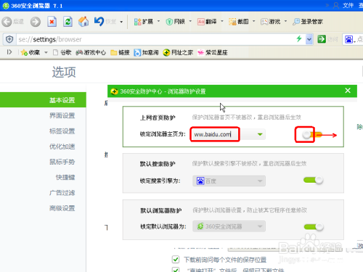
Task: Click the user account icon in title bar
Action: point(336,5)
